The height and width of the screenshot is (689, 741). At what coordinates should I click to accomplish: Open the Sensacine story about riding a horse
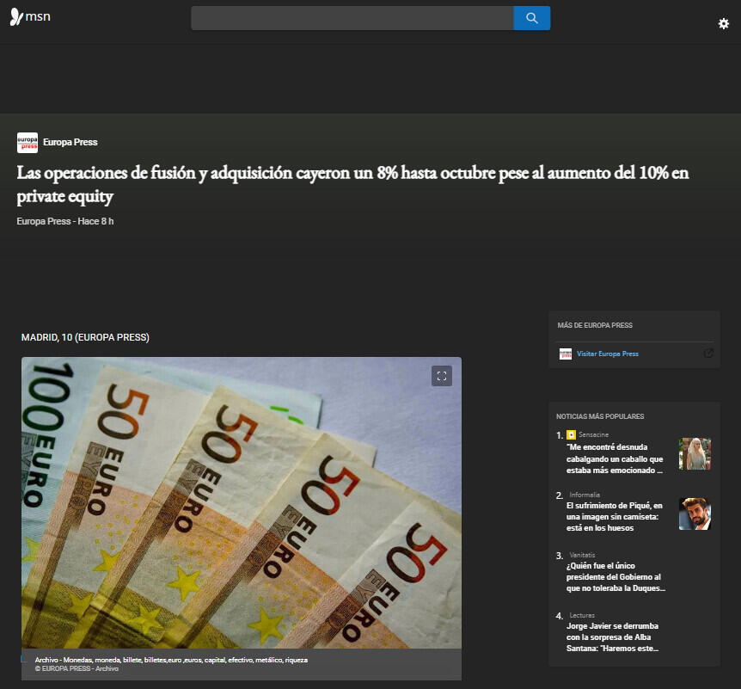615,459
